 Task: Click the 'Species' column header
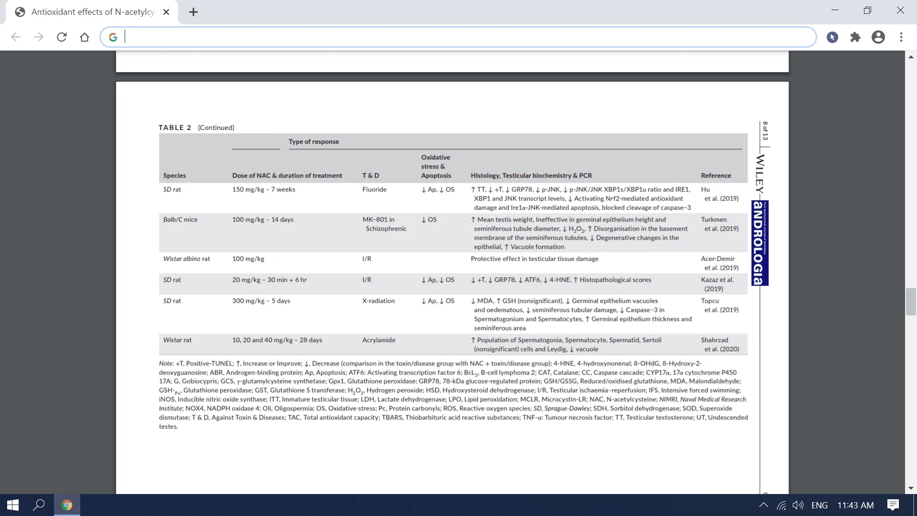tap(174, 175)
